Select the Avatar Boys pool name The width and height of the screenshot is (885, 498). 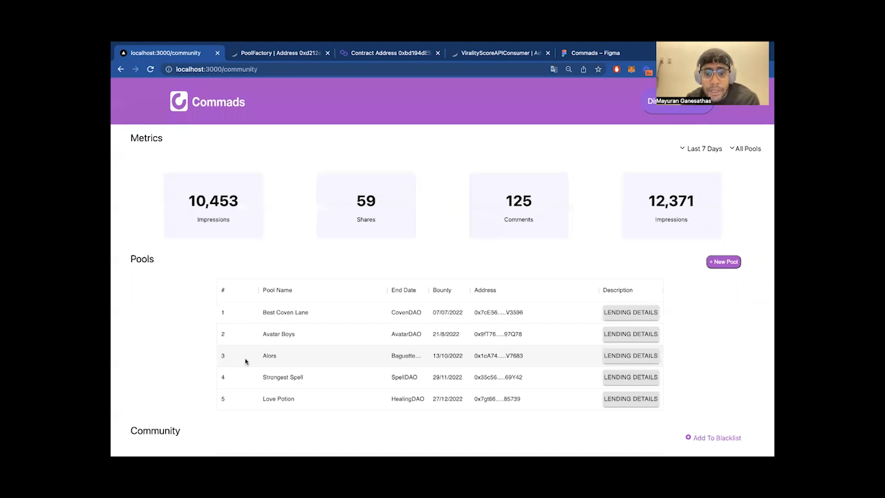(279, 334)
